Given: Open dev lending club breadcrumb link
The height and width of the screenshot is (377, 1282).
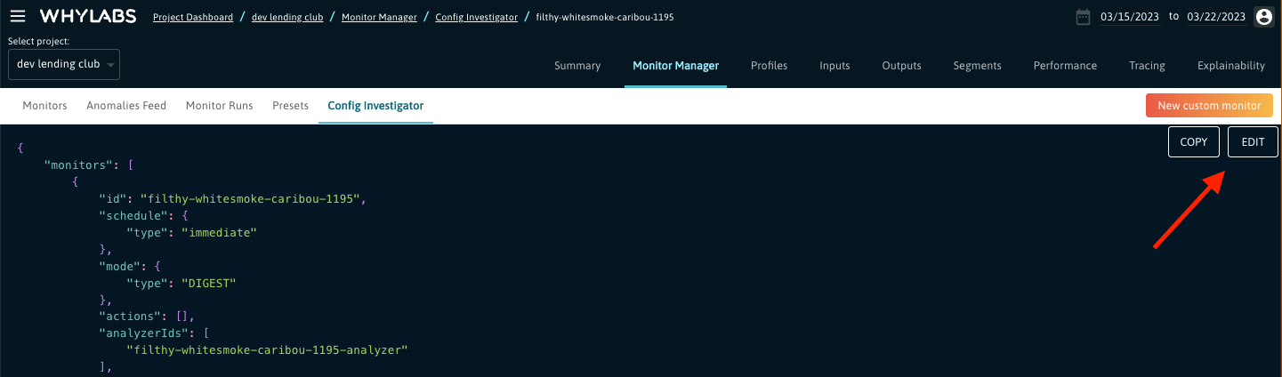Looking at the screenshot, I should pyautogui.click(x=287, y=17).
